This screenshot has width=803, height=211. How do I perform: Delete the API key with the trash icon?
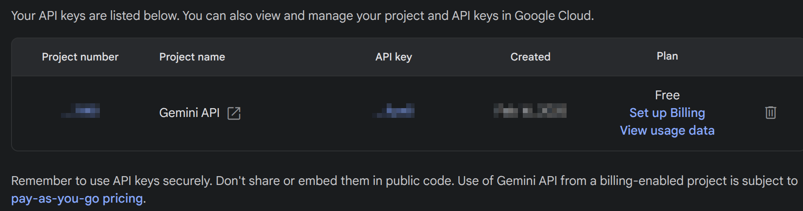[770, 113]
